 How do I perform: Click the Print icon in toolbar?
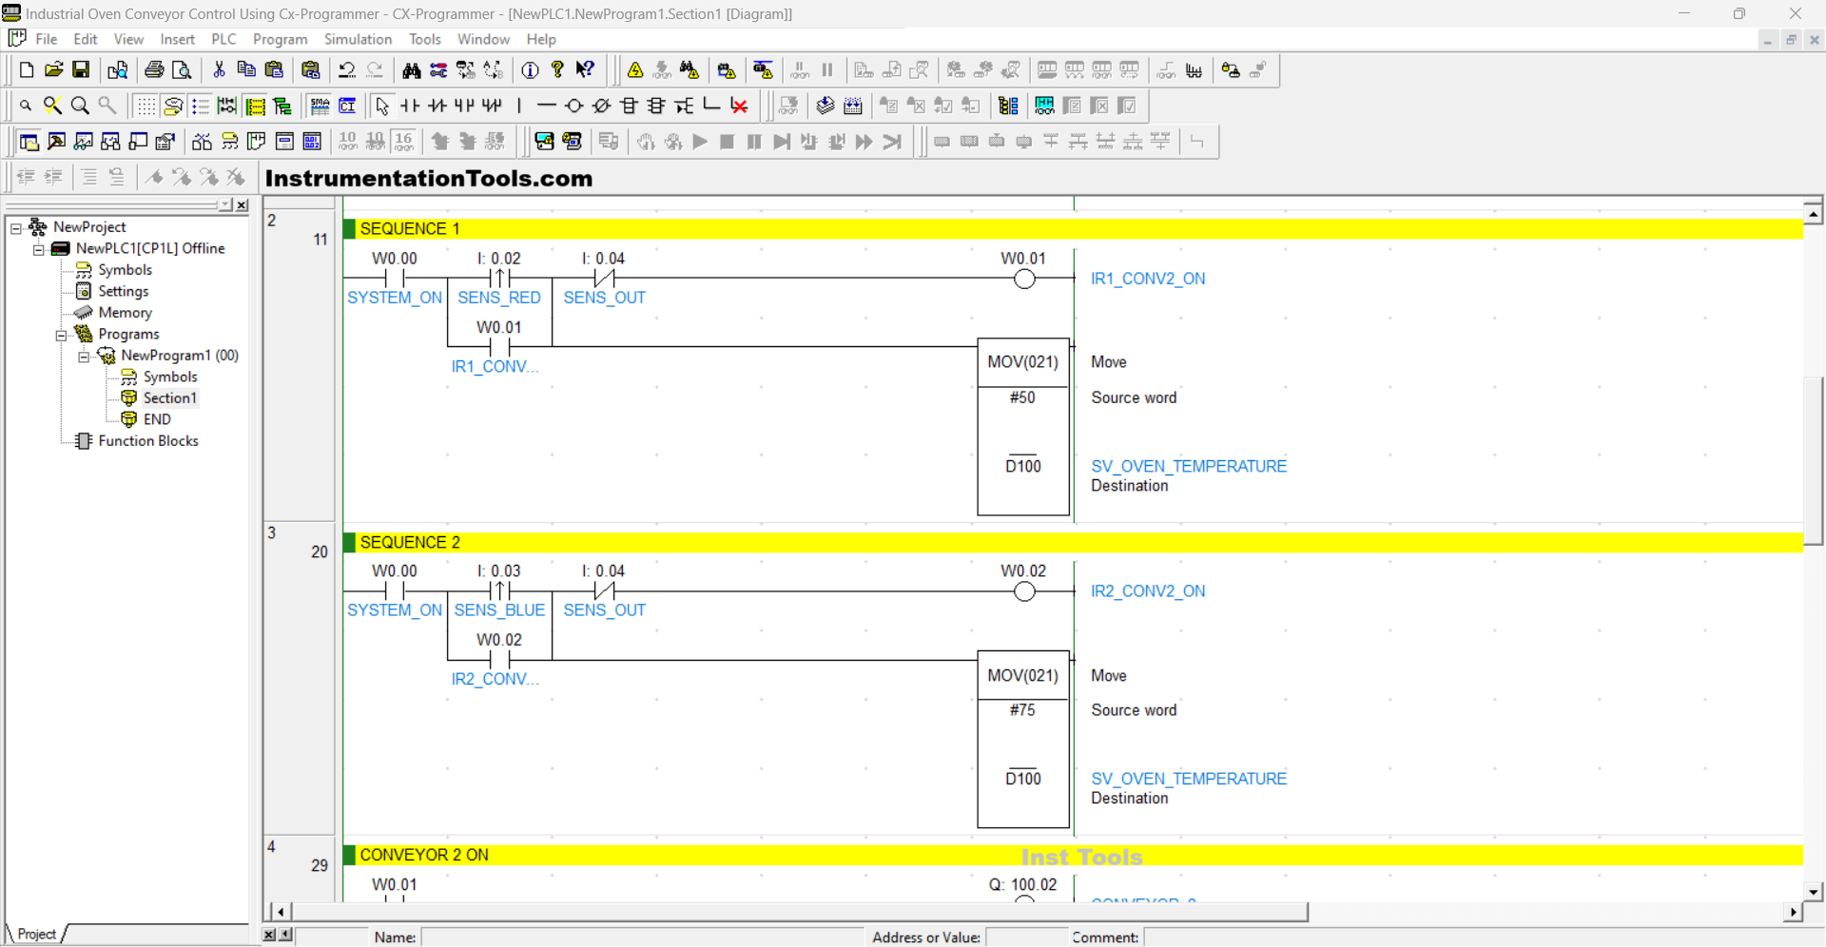coord(154,70)
